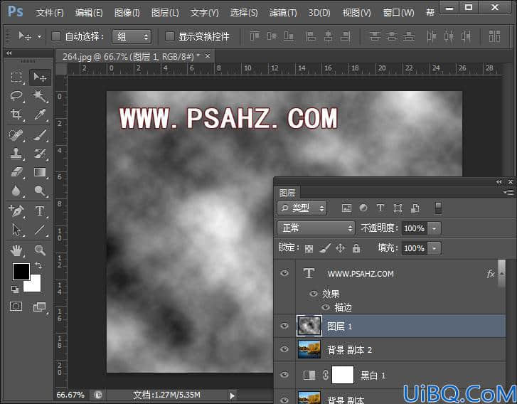The width and height of the screenshot is (517, 404).
Task: Select the History Brush tool
Action: click(40, 154)
